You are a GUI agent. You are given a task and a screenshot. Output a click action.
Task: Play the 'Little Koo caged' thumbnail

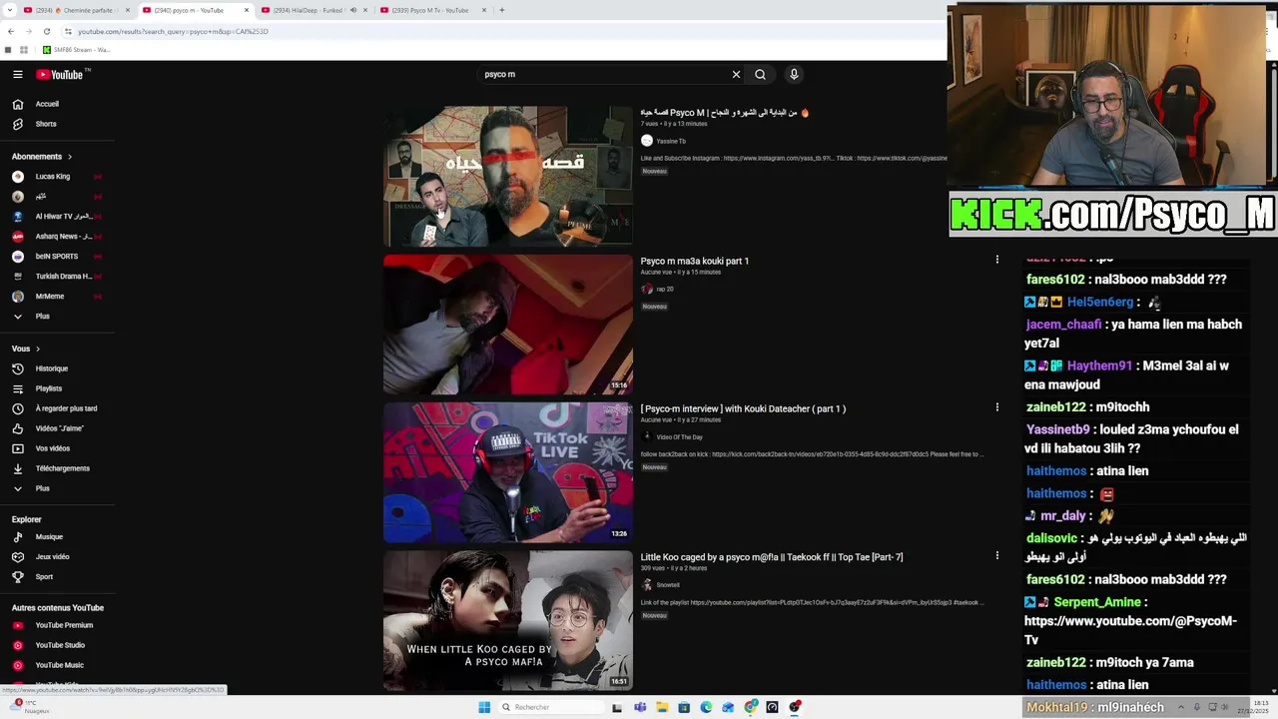point(508,620)
